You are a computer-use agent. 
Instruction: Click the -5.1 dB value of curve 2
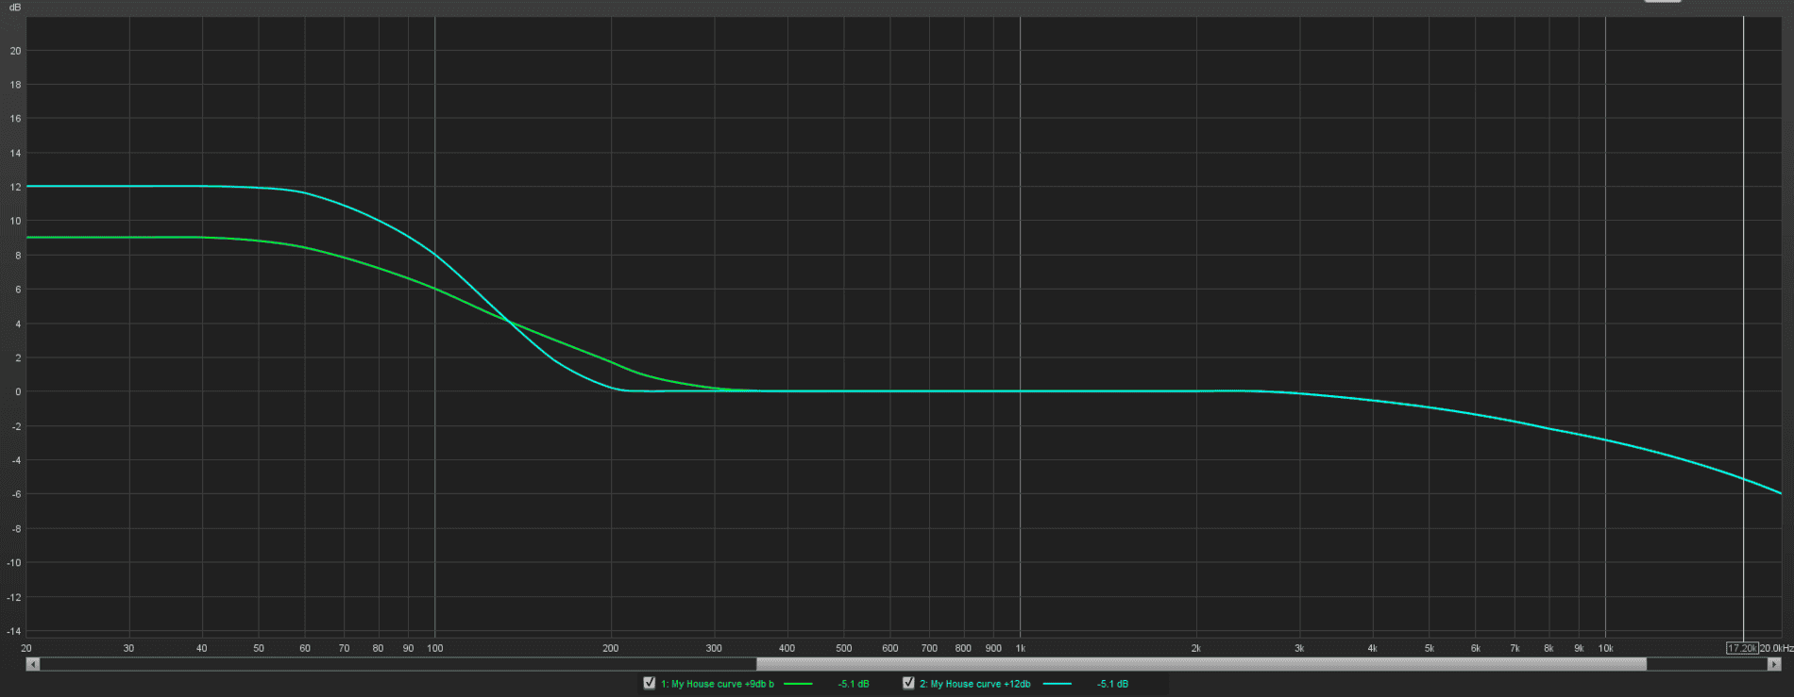coord(1112,684)
